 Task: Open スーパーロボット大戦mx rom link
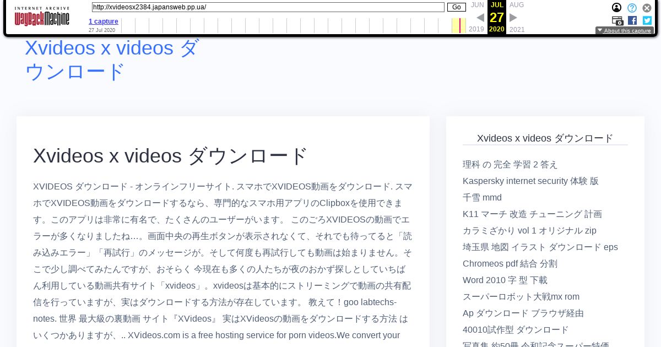521,297
